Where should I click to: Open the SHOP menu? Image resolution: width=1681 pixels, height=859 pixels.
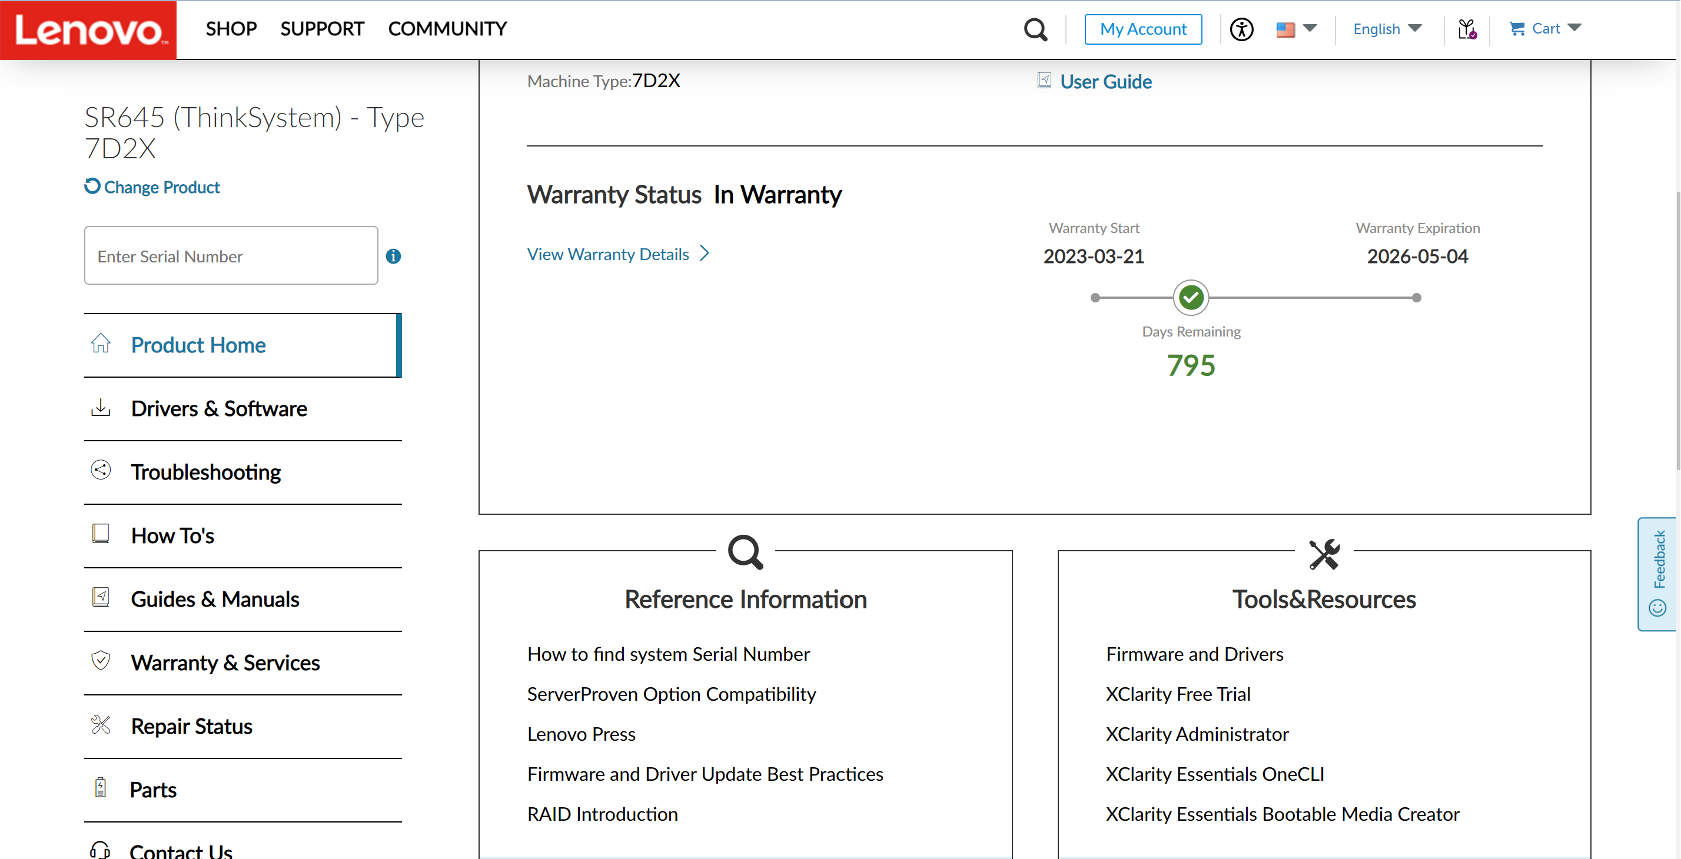[231, 29]
